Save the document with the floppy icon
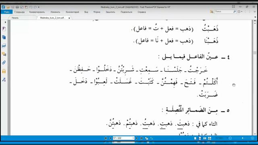Viewport: 258px width, 145px height. (x=12, y=7)
